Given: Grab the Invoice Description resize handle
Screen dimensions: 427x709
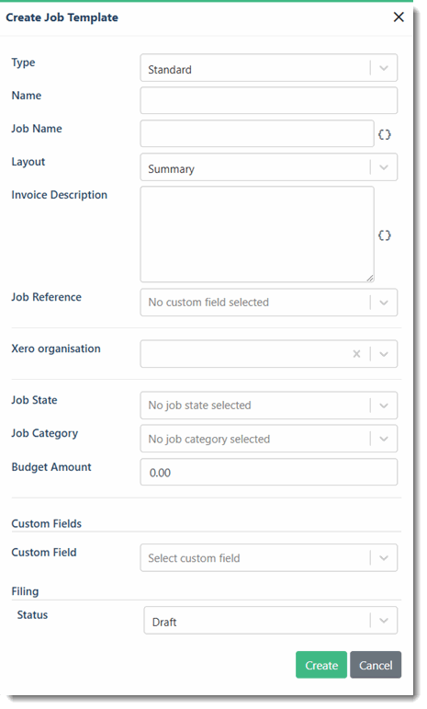Looking at the screenshot, I should [370, 278].
